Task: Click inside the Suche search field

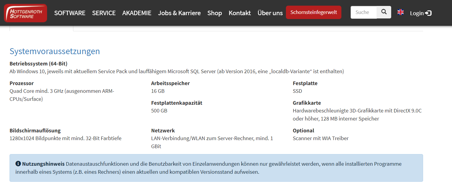Action: pos(363,12)
